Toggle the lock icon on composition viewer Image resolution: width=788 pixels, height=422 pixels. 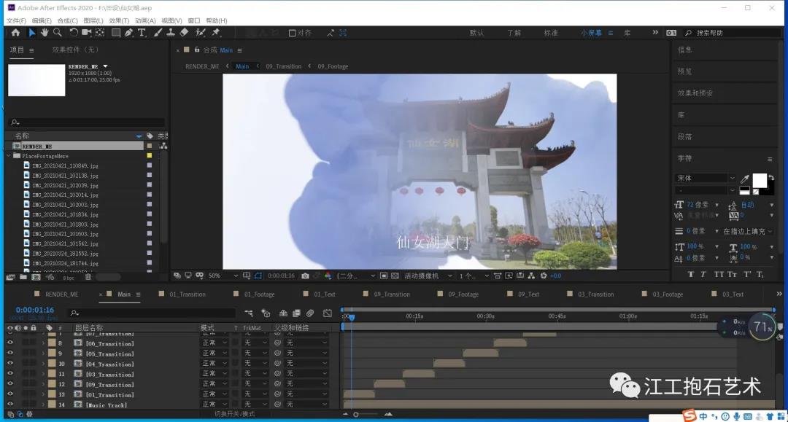click(197, 50)
